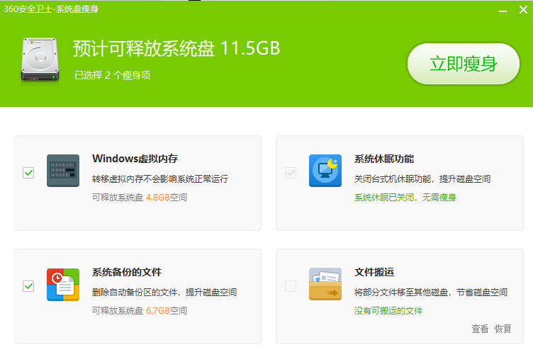Click the Windows虚拟内存 memory chip icon
This screenshot has width=533, height=357.
point(63,171)
